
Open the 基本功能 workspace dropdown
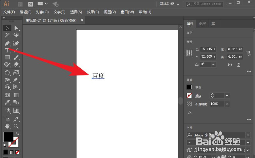pyautogui.click(x=170, y=4)
